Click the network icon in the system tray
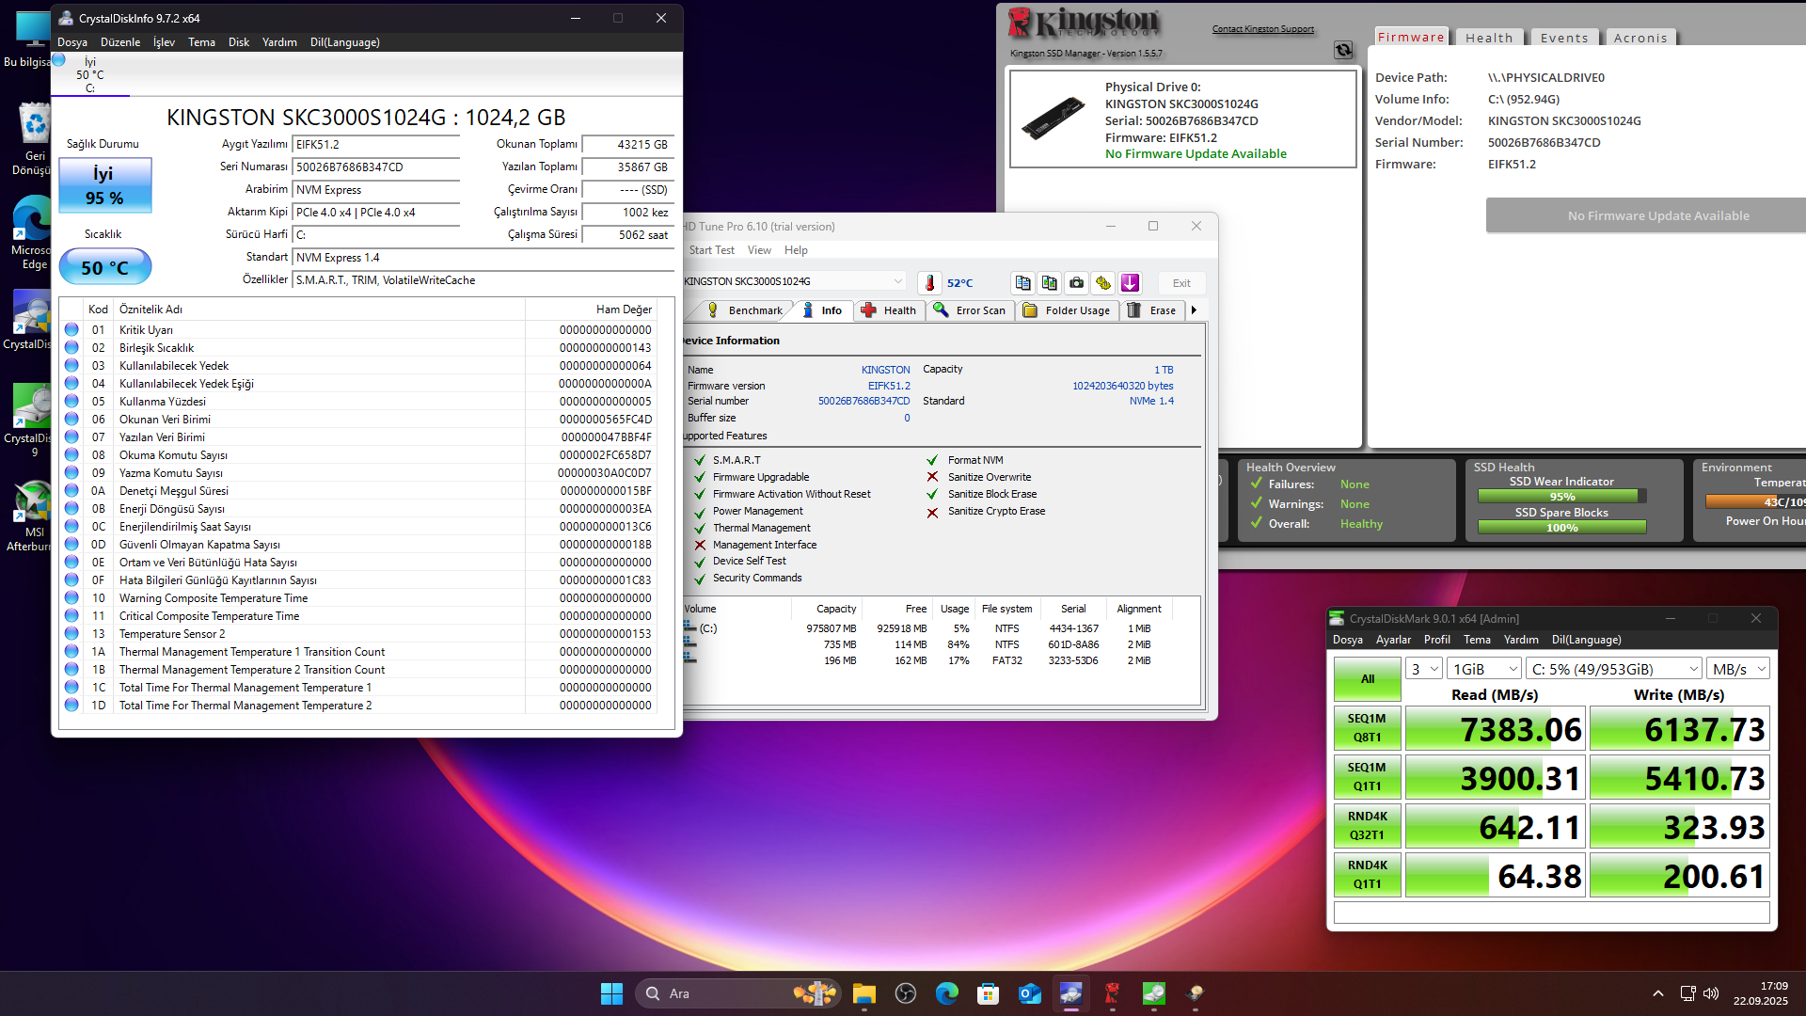 (x=1687, y=993)
